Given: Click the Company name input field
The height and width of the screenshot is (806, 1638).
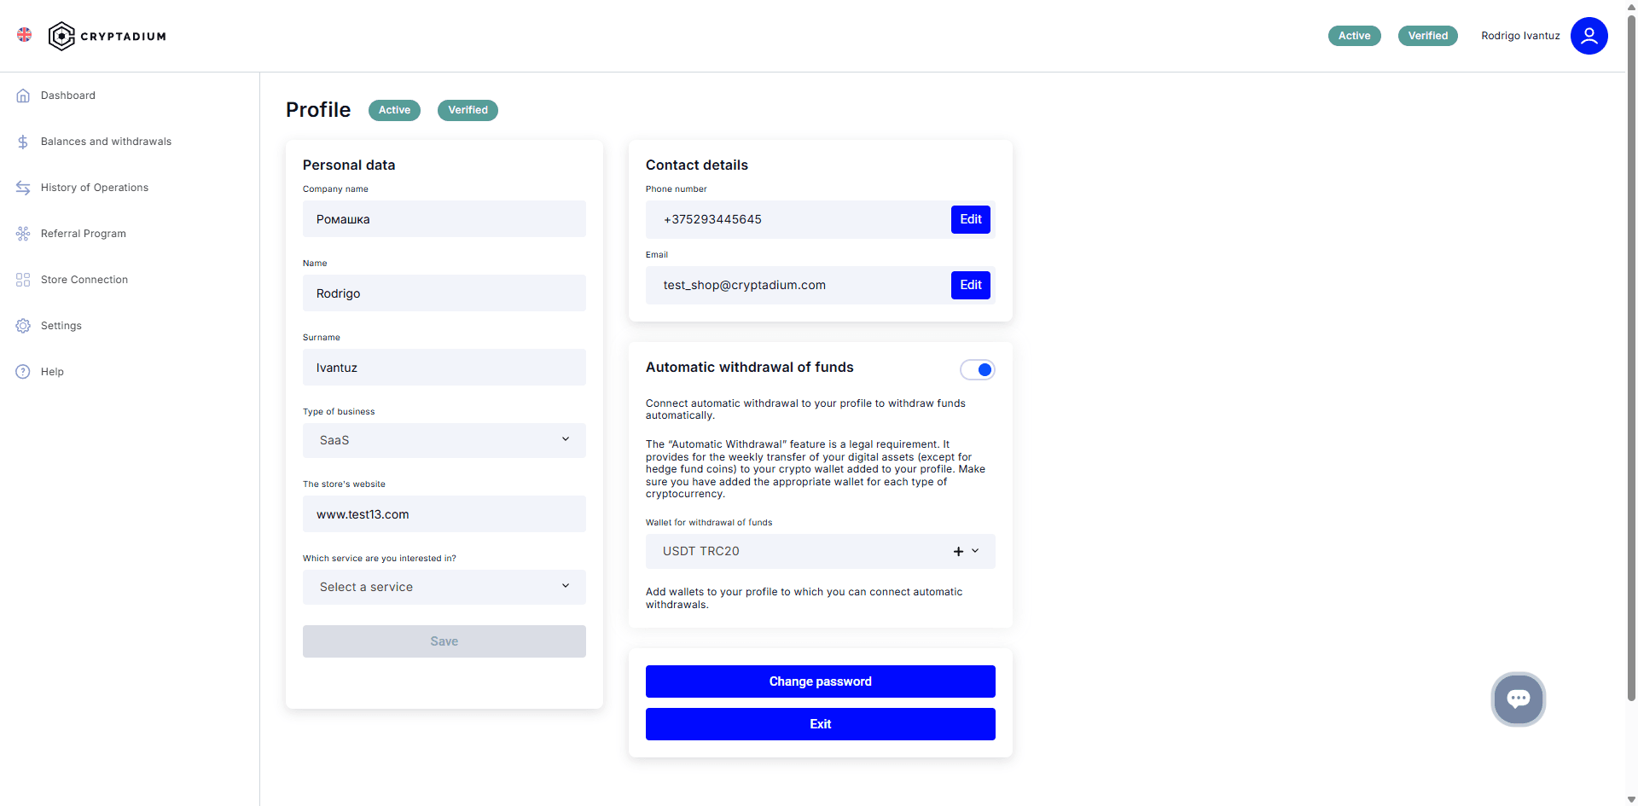Looking at the screenshot, I should 444,219.
